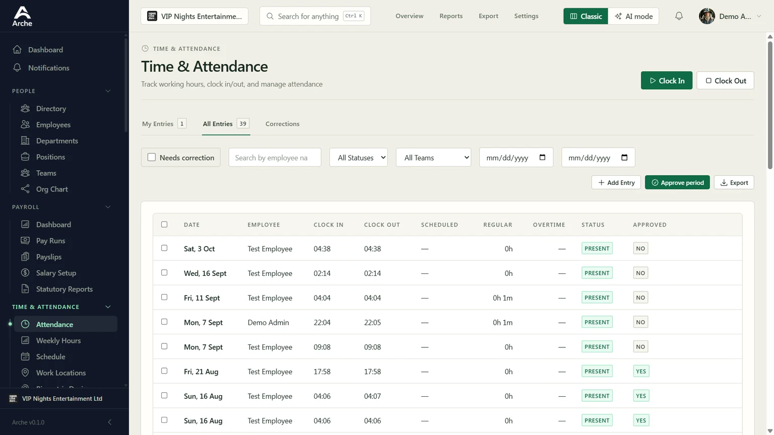Select the Sat, 3 Oct row checkbox
This screenshot has height=435, width=774.
164,248
